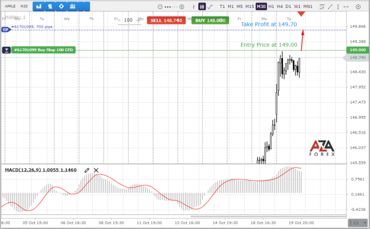Open the 65 dropdown at bottom right
This screenshot has width=370, height=229.
pyautogui.click(x=357, y=223)
